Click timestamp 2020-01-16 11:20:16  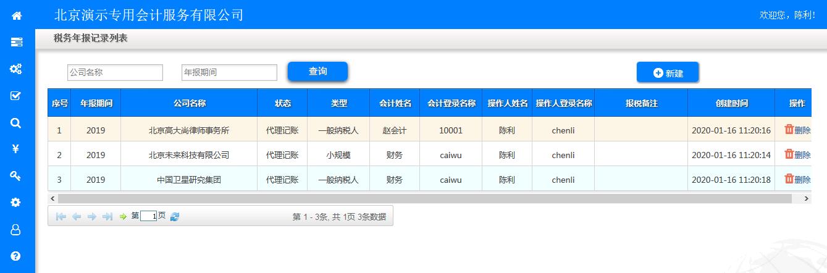click(x=731, y=130)
